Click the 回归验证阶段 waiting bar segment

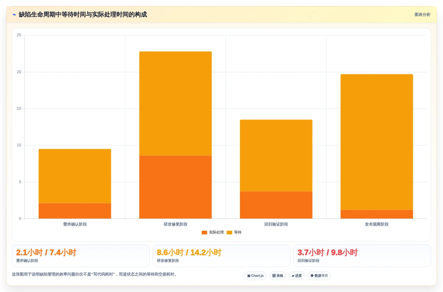tap(276, 156)
